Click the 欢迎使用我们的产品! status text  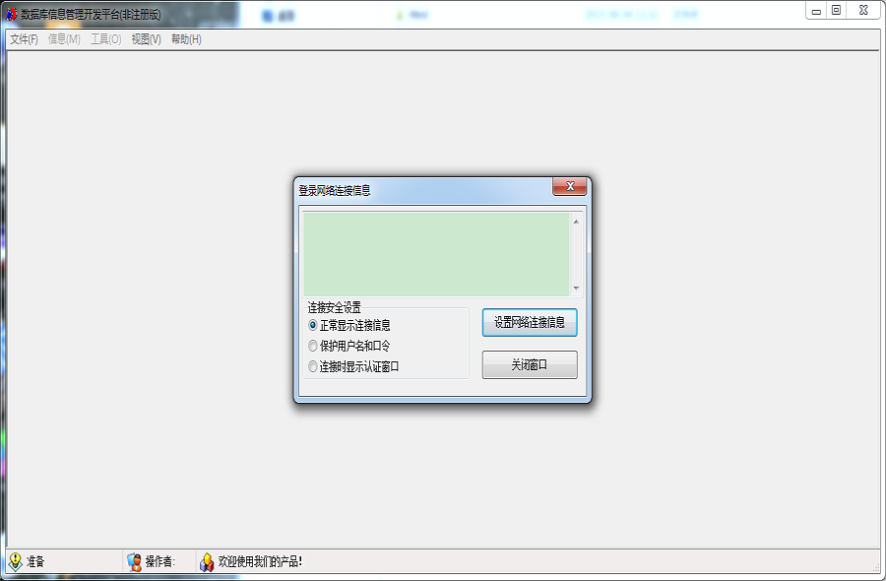[x=260, y=561]
